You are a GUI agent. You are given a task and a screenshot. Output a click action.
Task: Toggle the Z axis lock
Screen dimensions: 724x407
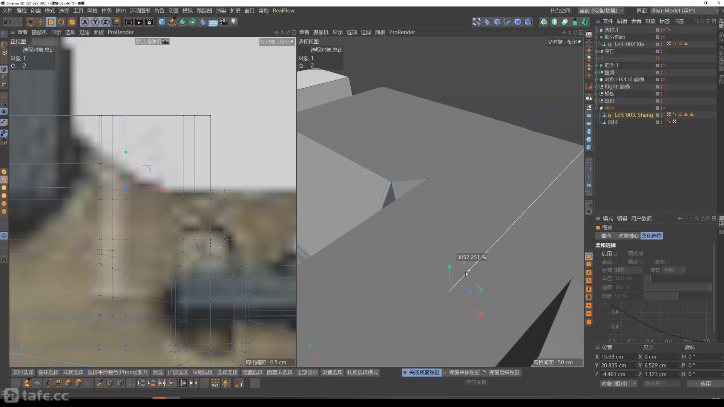coord(106,22)
